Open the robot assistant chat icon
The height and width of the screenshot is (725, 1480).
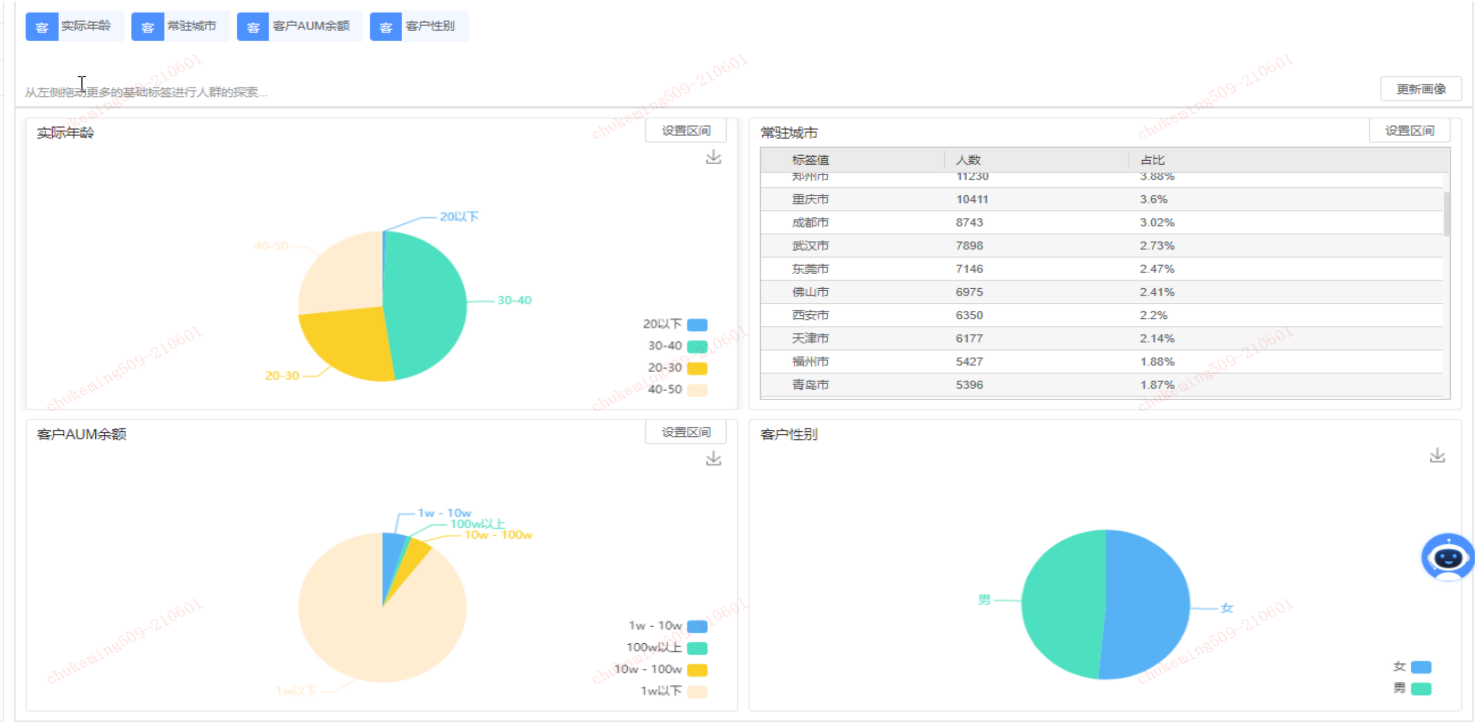[1447, 557]
